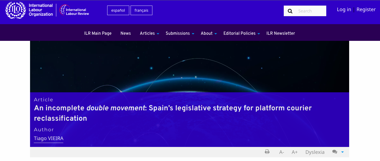Increase font size with A+ control
The image size is (380, 161).
pos(294,152)
